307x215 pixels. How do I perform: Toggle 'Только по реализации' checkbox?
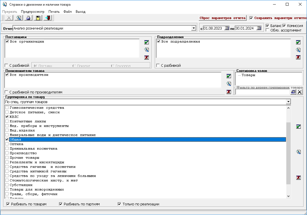coord(119,204)
